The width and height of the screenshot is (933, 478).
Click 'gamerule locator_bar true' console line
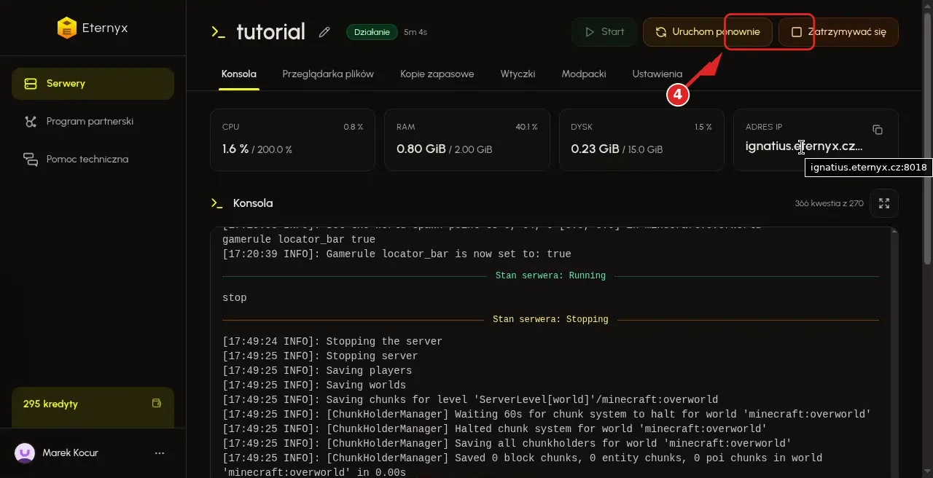pyautogui.click(x=299, y=240)
